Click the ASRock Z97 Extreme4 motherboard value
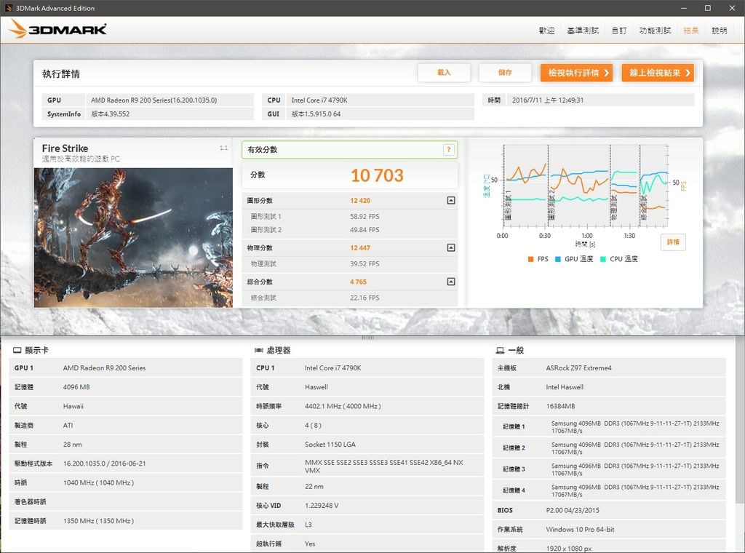Image resolution: width=745 pixels, height=553 pixels. coord(578,368)
